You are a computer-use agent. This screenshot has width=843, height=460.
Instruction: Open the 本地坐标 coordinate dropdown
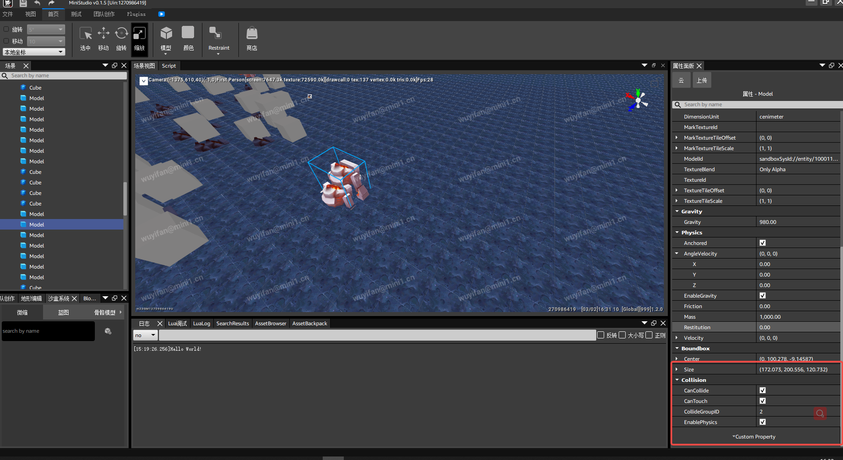pos(34,52)
